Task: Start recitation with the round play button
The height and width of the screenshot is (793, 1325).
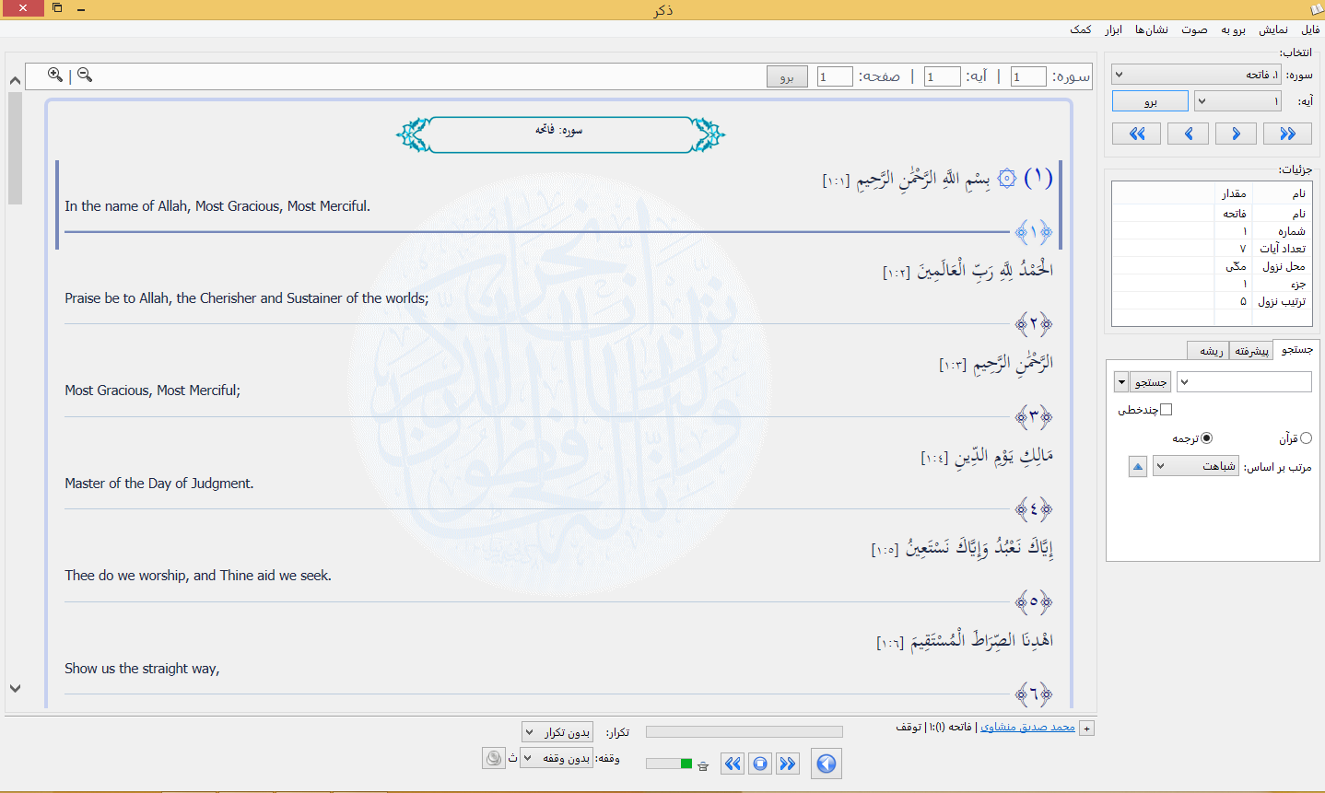Action: click(827, 763)
